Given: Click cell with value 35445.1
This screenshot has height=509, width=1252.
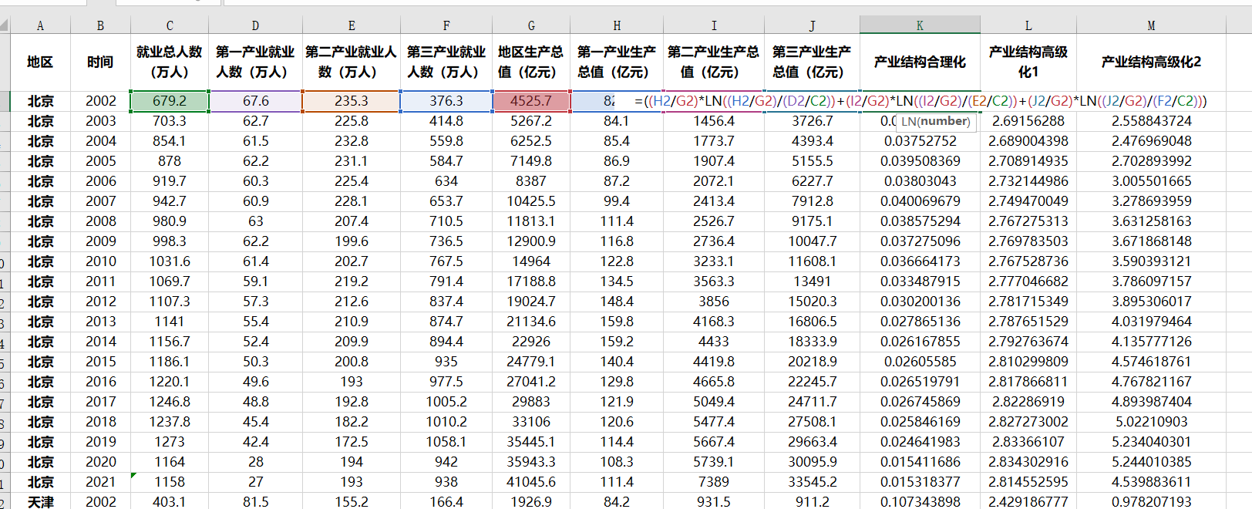Looking at the screenshot, I should (x=531, y=442).
